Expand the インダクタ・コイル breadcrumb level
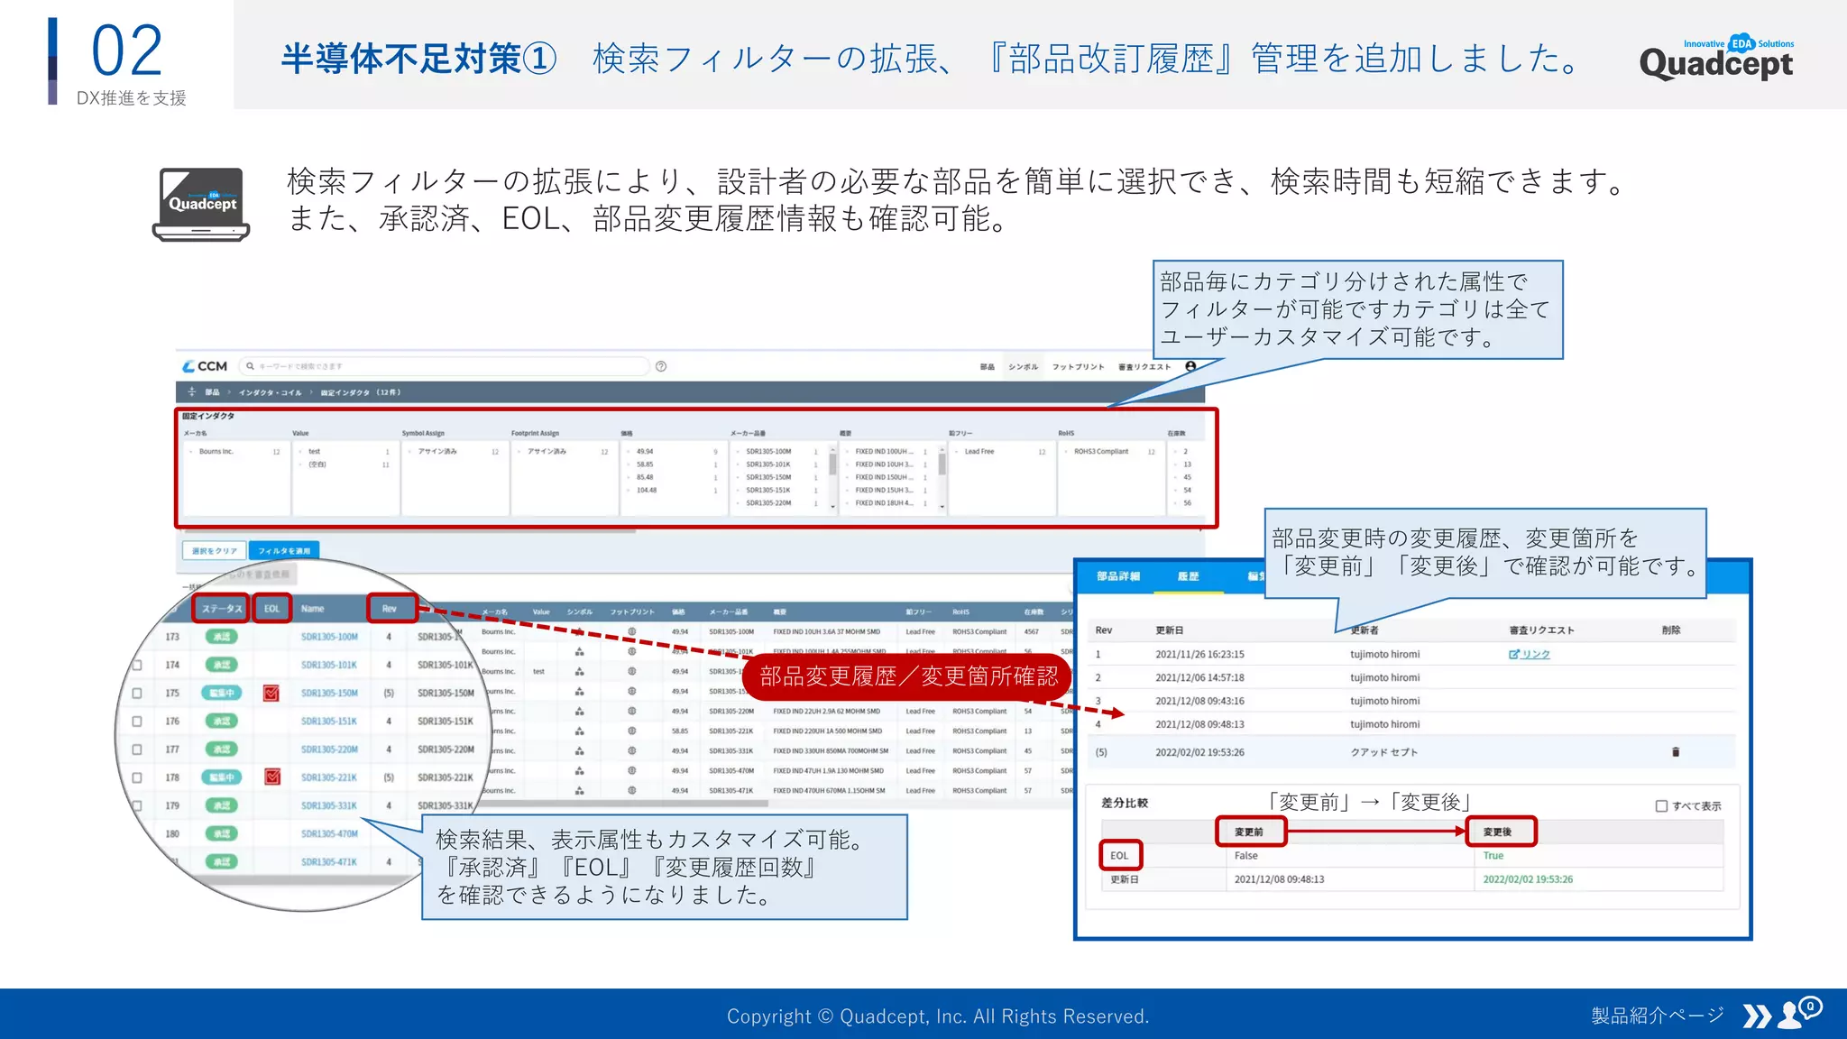The width and height of the screenshot is (1847, 1039). click(x=270, y=392)
